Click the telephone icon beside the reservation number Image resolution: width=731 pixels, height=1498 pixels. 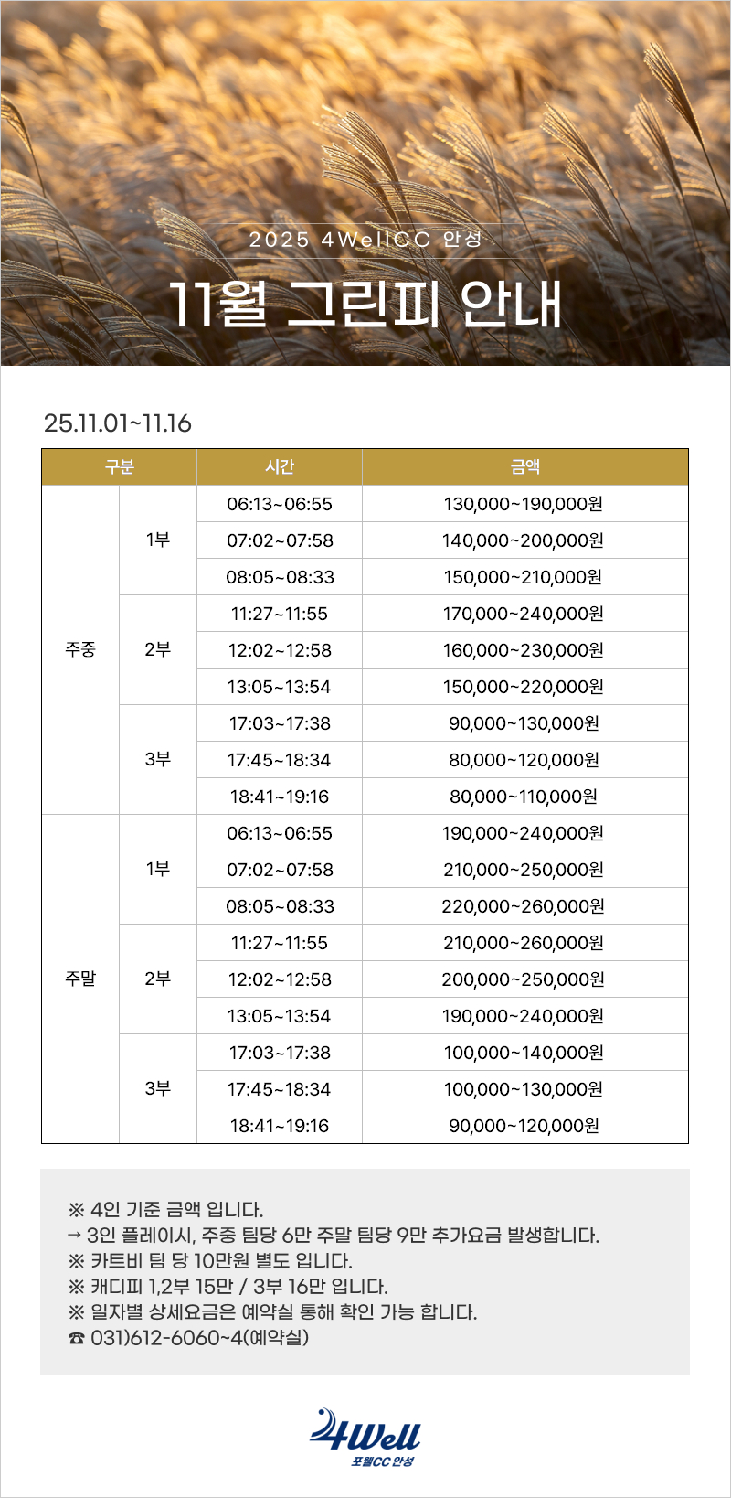77,1339
